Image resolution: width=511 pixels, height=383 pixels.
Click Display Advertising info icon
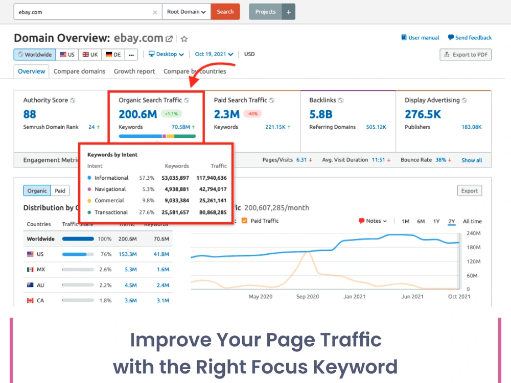coord(464,100)
